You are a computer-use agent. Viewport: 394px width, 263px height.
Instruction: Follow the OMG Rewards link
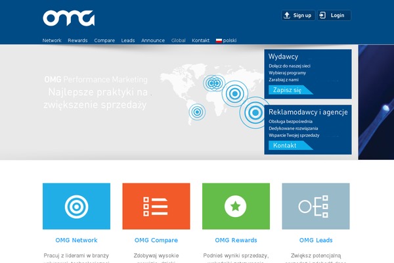(236, 240)
